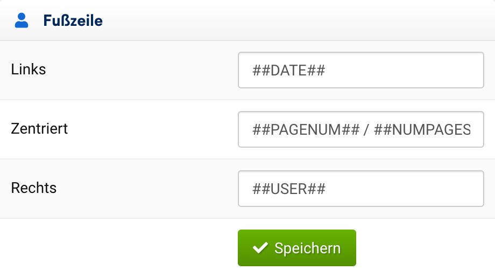Save the footer settings with Speichern

(296, 248)
